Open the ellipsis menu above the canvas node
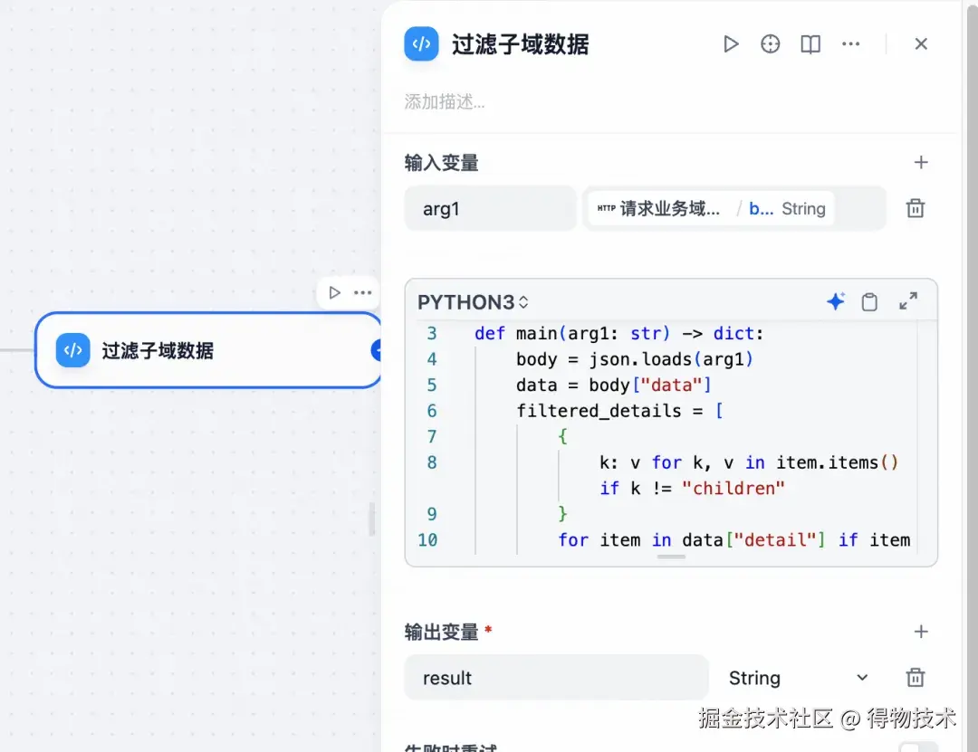Screen dimensions: 978x752 (362, 292)
